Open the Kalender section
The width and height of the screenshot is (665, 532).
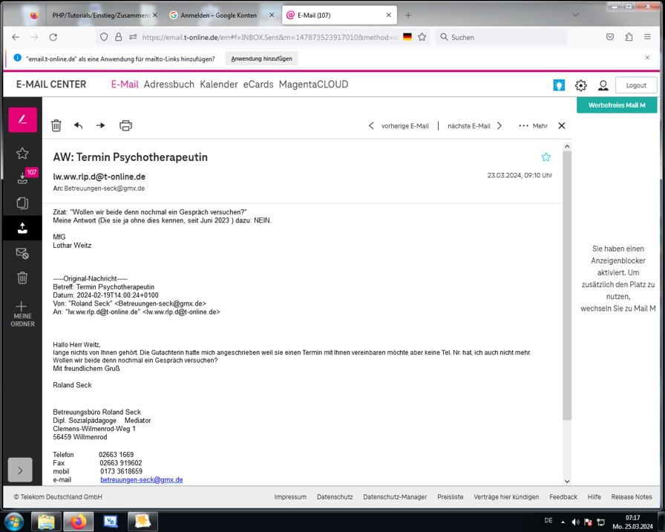pyautogui.click(x=219, y=85)
